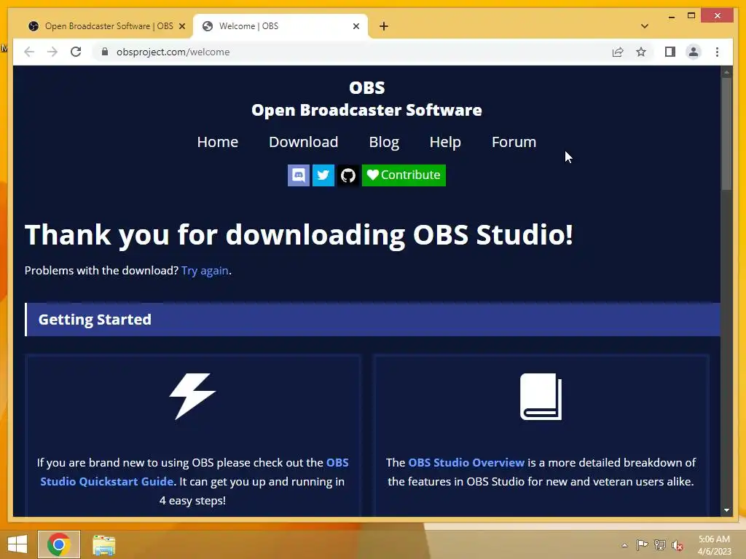Open File Explorer from taskbar
Screen dimensions: 746x559
[103, 544]
